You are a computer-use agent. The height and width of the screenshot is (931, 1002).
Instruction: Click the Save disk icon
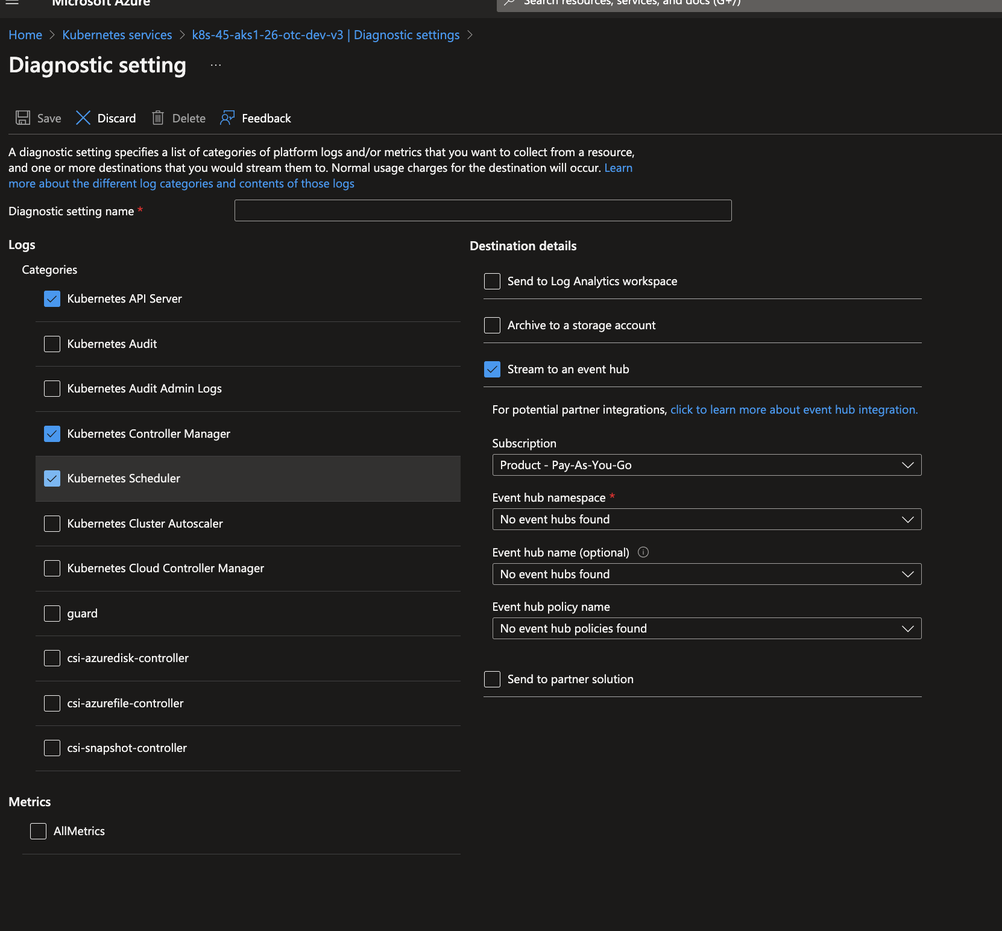(23, 118)
